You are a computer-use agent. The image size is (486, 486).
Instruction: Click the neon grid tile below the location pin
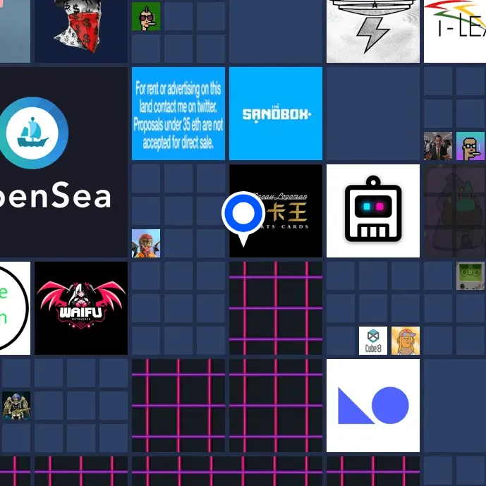pos(276,308)
